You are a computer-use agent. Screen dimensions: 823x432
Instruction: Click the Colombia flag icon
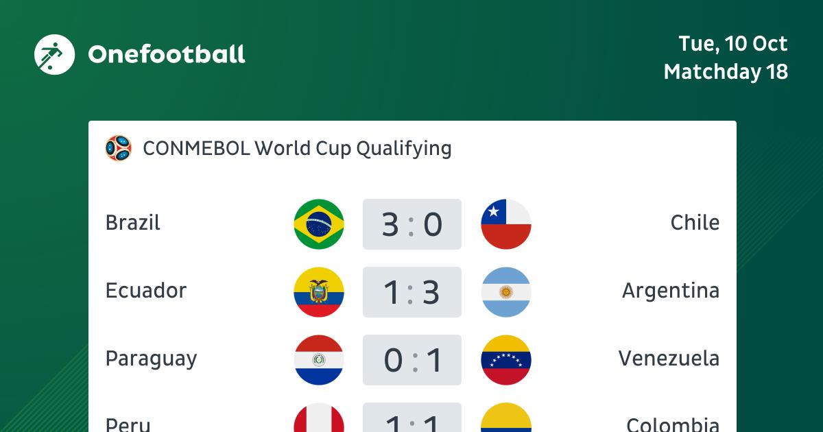pyautogui.click(x=506, y=418)
